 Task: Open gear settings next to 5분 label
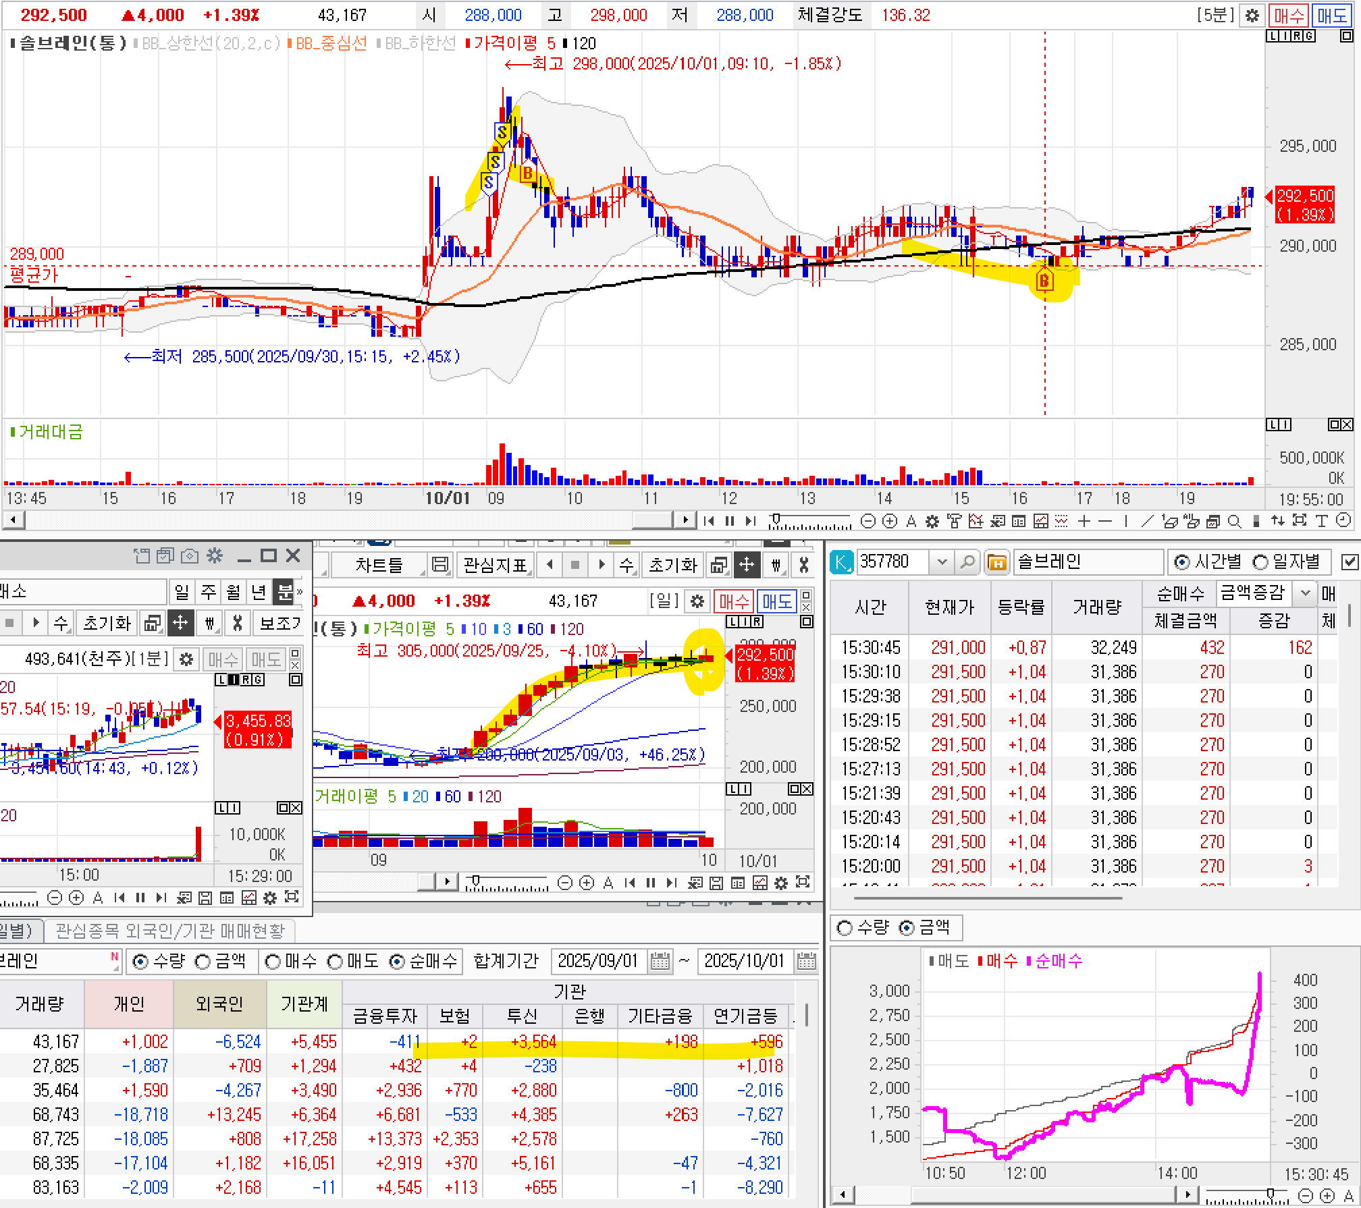1252,16
